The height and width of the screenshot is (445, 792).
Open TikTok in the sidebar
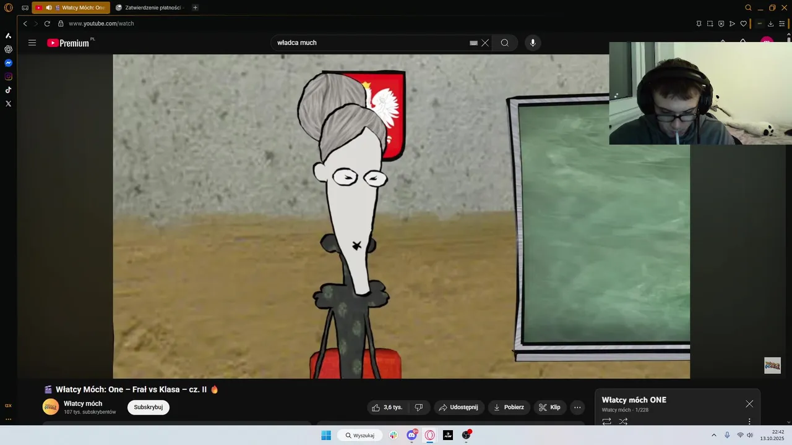(x=9, y=90)
